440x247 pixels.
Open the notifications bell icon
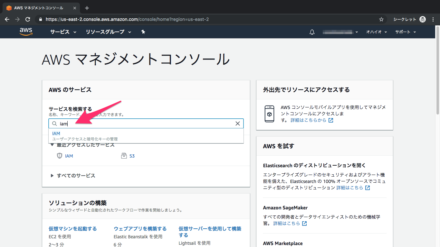point(312,32)
